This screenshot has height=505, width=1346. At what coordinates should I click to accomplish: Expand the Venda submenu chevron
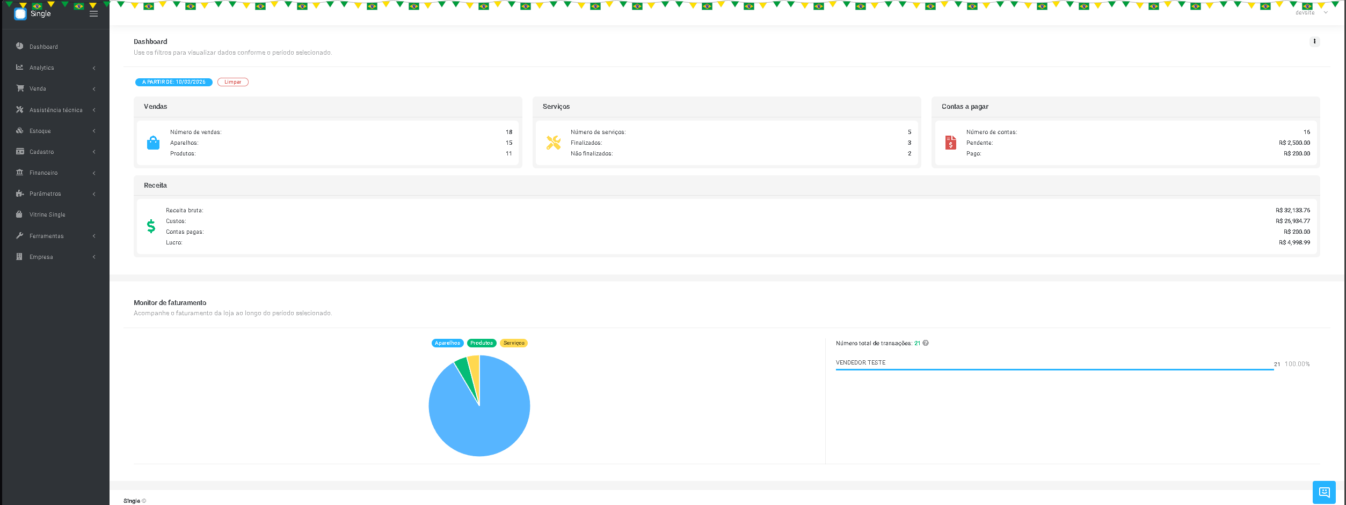[x=94, y=89]
